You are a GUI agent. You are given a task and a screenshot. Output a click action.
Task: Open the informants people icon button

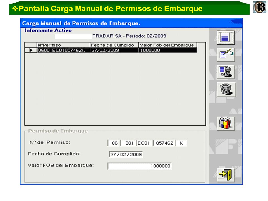[226, 124]
